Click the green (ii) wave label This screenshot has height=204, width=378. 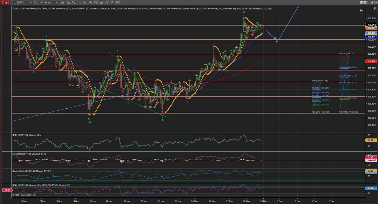(x=89, y=122)
